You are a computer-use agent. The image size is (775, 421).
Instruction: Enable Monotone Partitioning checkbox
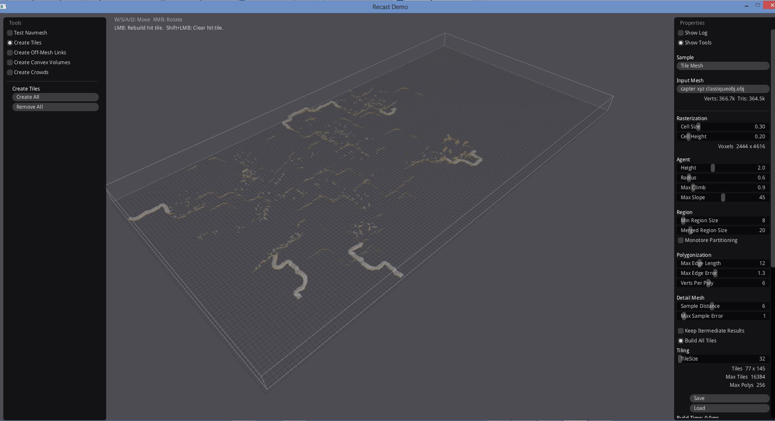coord(681,240)
